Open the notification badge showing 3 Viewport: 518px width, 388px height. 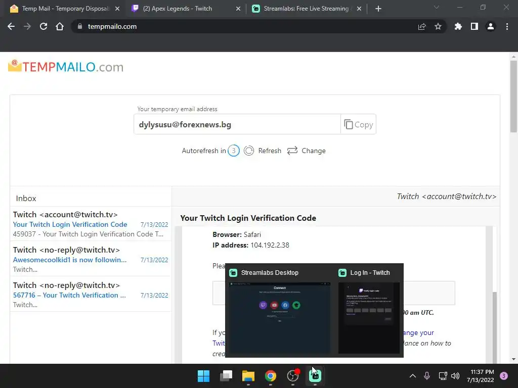[504, 376]
